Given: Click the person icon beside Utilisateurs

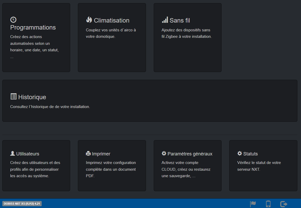Looking at the screenshot, I should pos(12,153).
